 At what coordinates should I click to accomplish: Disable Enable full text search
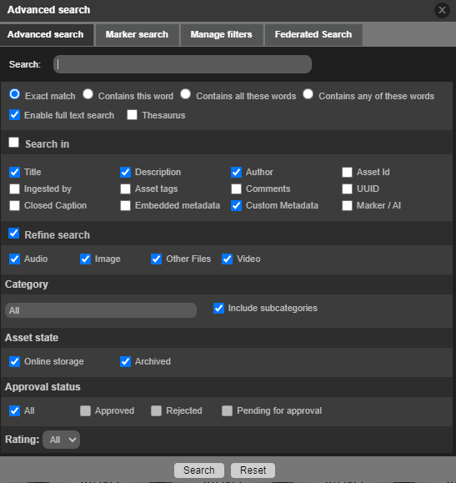(14, 115)
